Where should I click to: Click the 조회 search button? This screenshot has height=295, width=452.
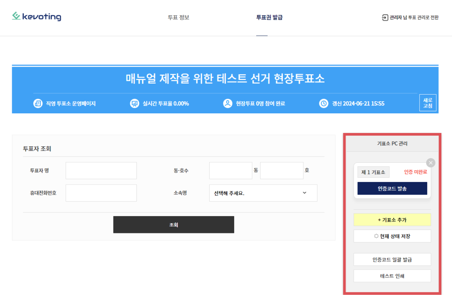point(173,225)
